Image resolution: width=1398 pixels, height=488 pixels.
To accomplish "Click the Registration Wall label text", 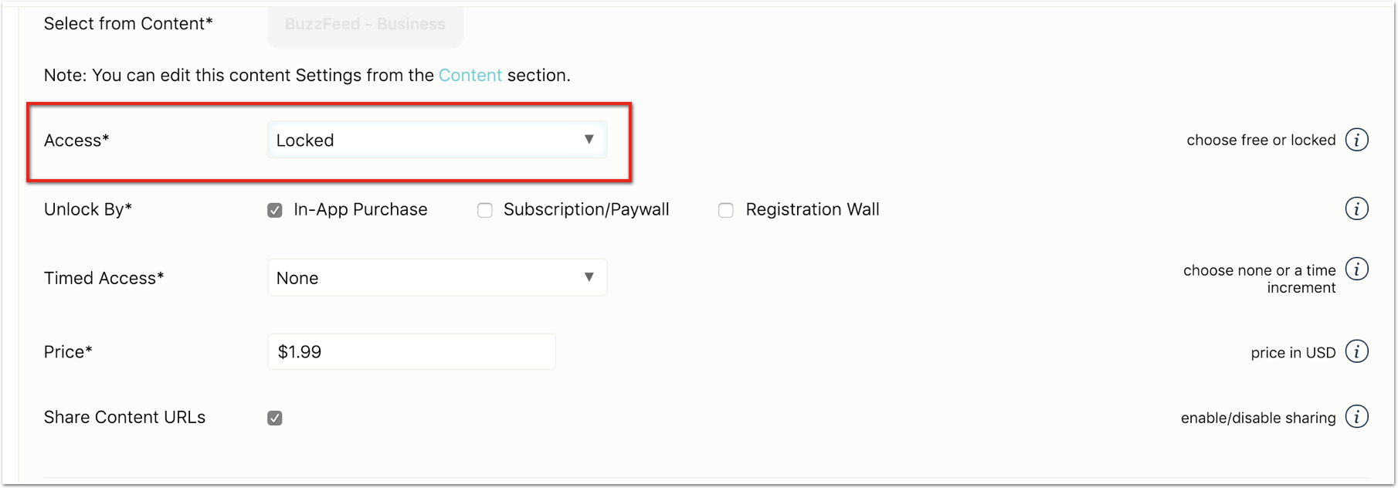I will pyautogui.click(x=813, y=209).
